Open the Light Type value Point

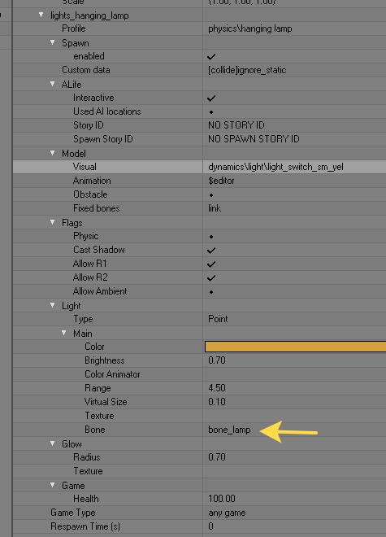point(218,319)
